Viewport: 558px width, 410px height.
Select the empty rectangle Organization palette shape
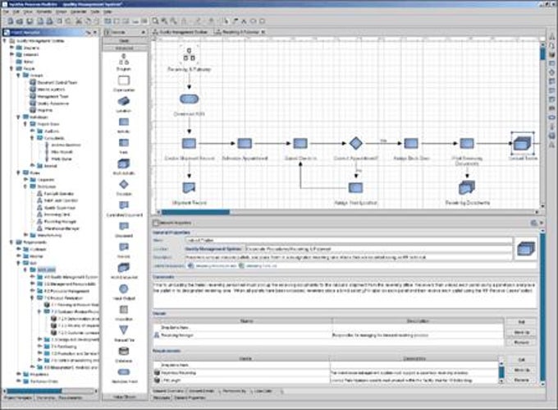(123, 81)
